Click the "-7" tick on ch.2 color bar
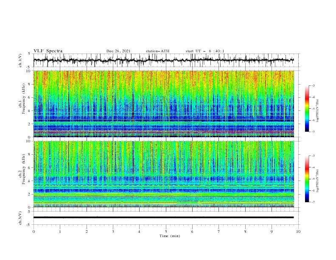This screenshot has height=260, width=336. (x=313, y=202)
